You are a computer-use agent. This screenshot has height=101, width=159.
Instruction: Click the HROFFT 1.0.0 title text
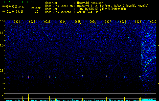pos(20,2)
